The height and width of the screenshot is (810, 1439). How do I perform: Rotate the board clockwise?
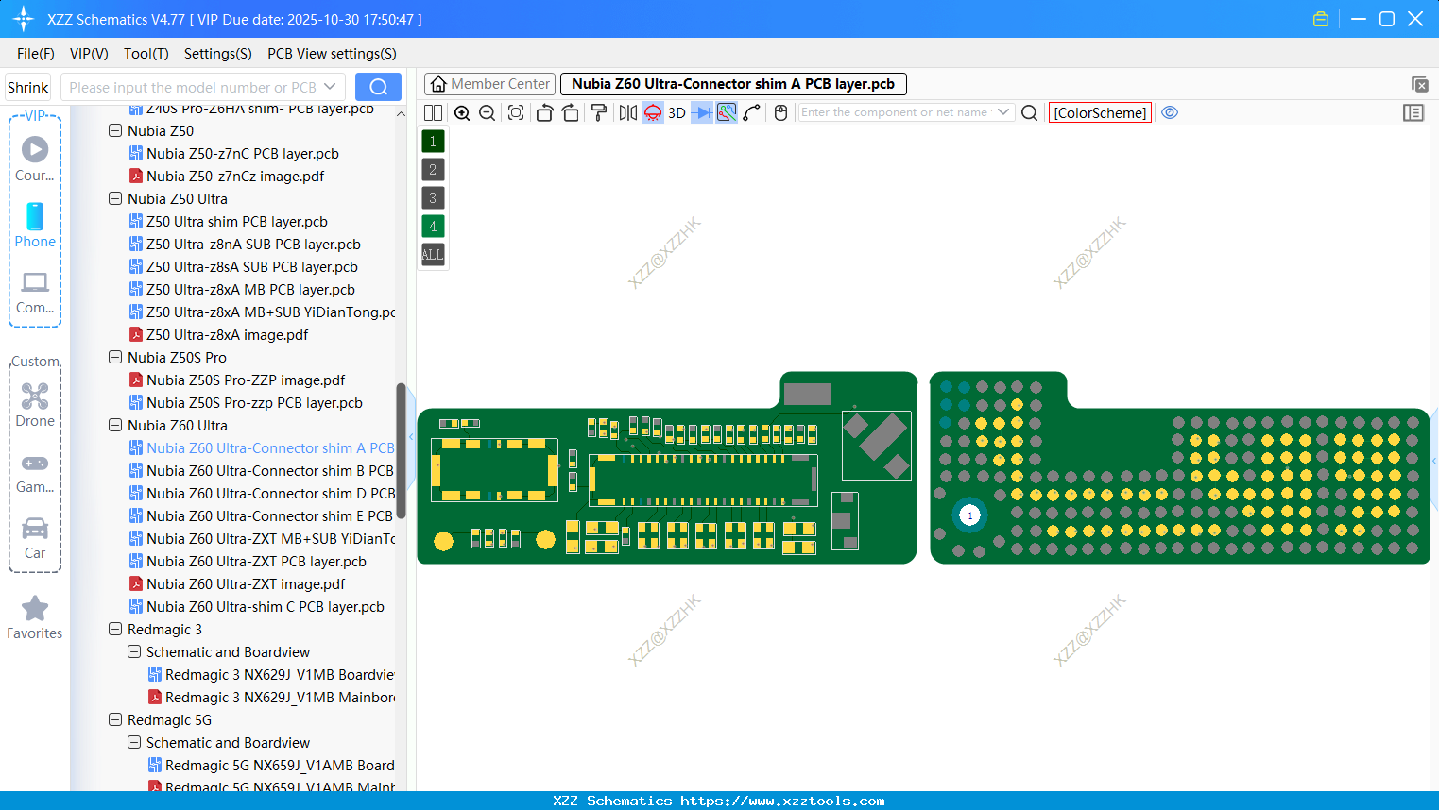point(570,113)
